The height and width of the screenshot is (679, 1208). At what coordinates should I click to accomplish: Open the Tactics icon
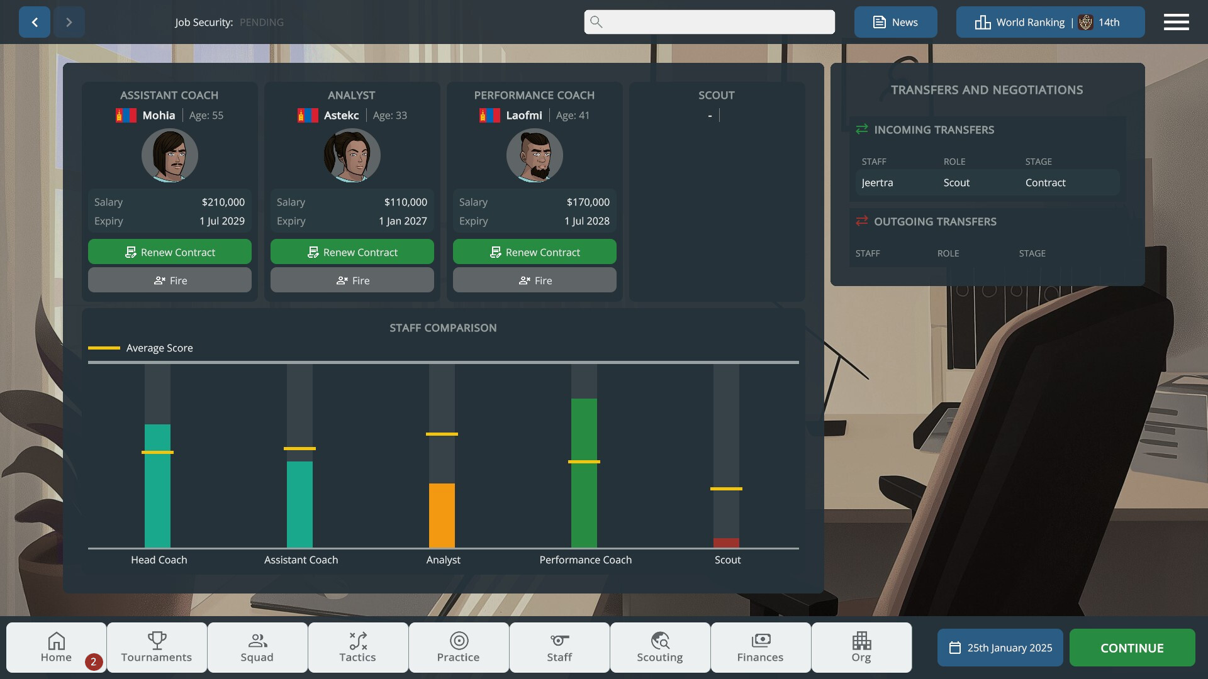coord(357,648)
